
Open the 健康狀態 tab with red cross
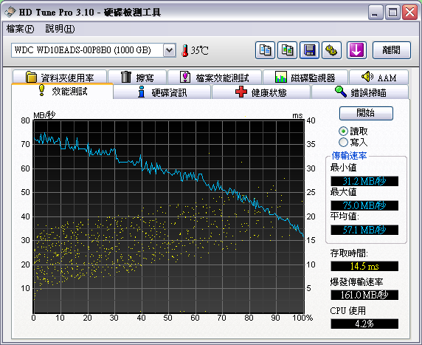click(x=260, y=92)
